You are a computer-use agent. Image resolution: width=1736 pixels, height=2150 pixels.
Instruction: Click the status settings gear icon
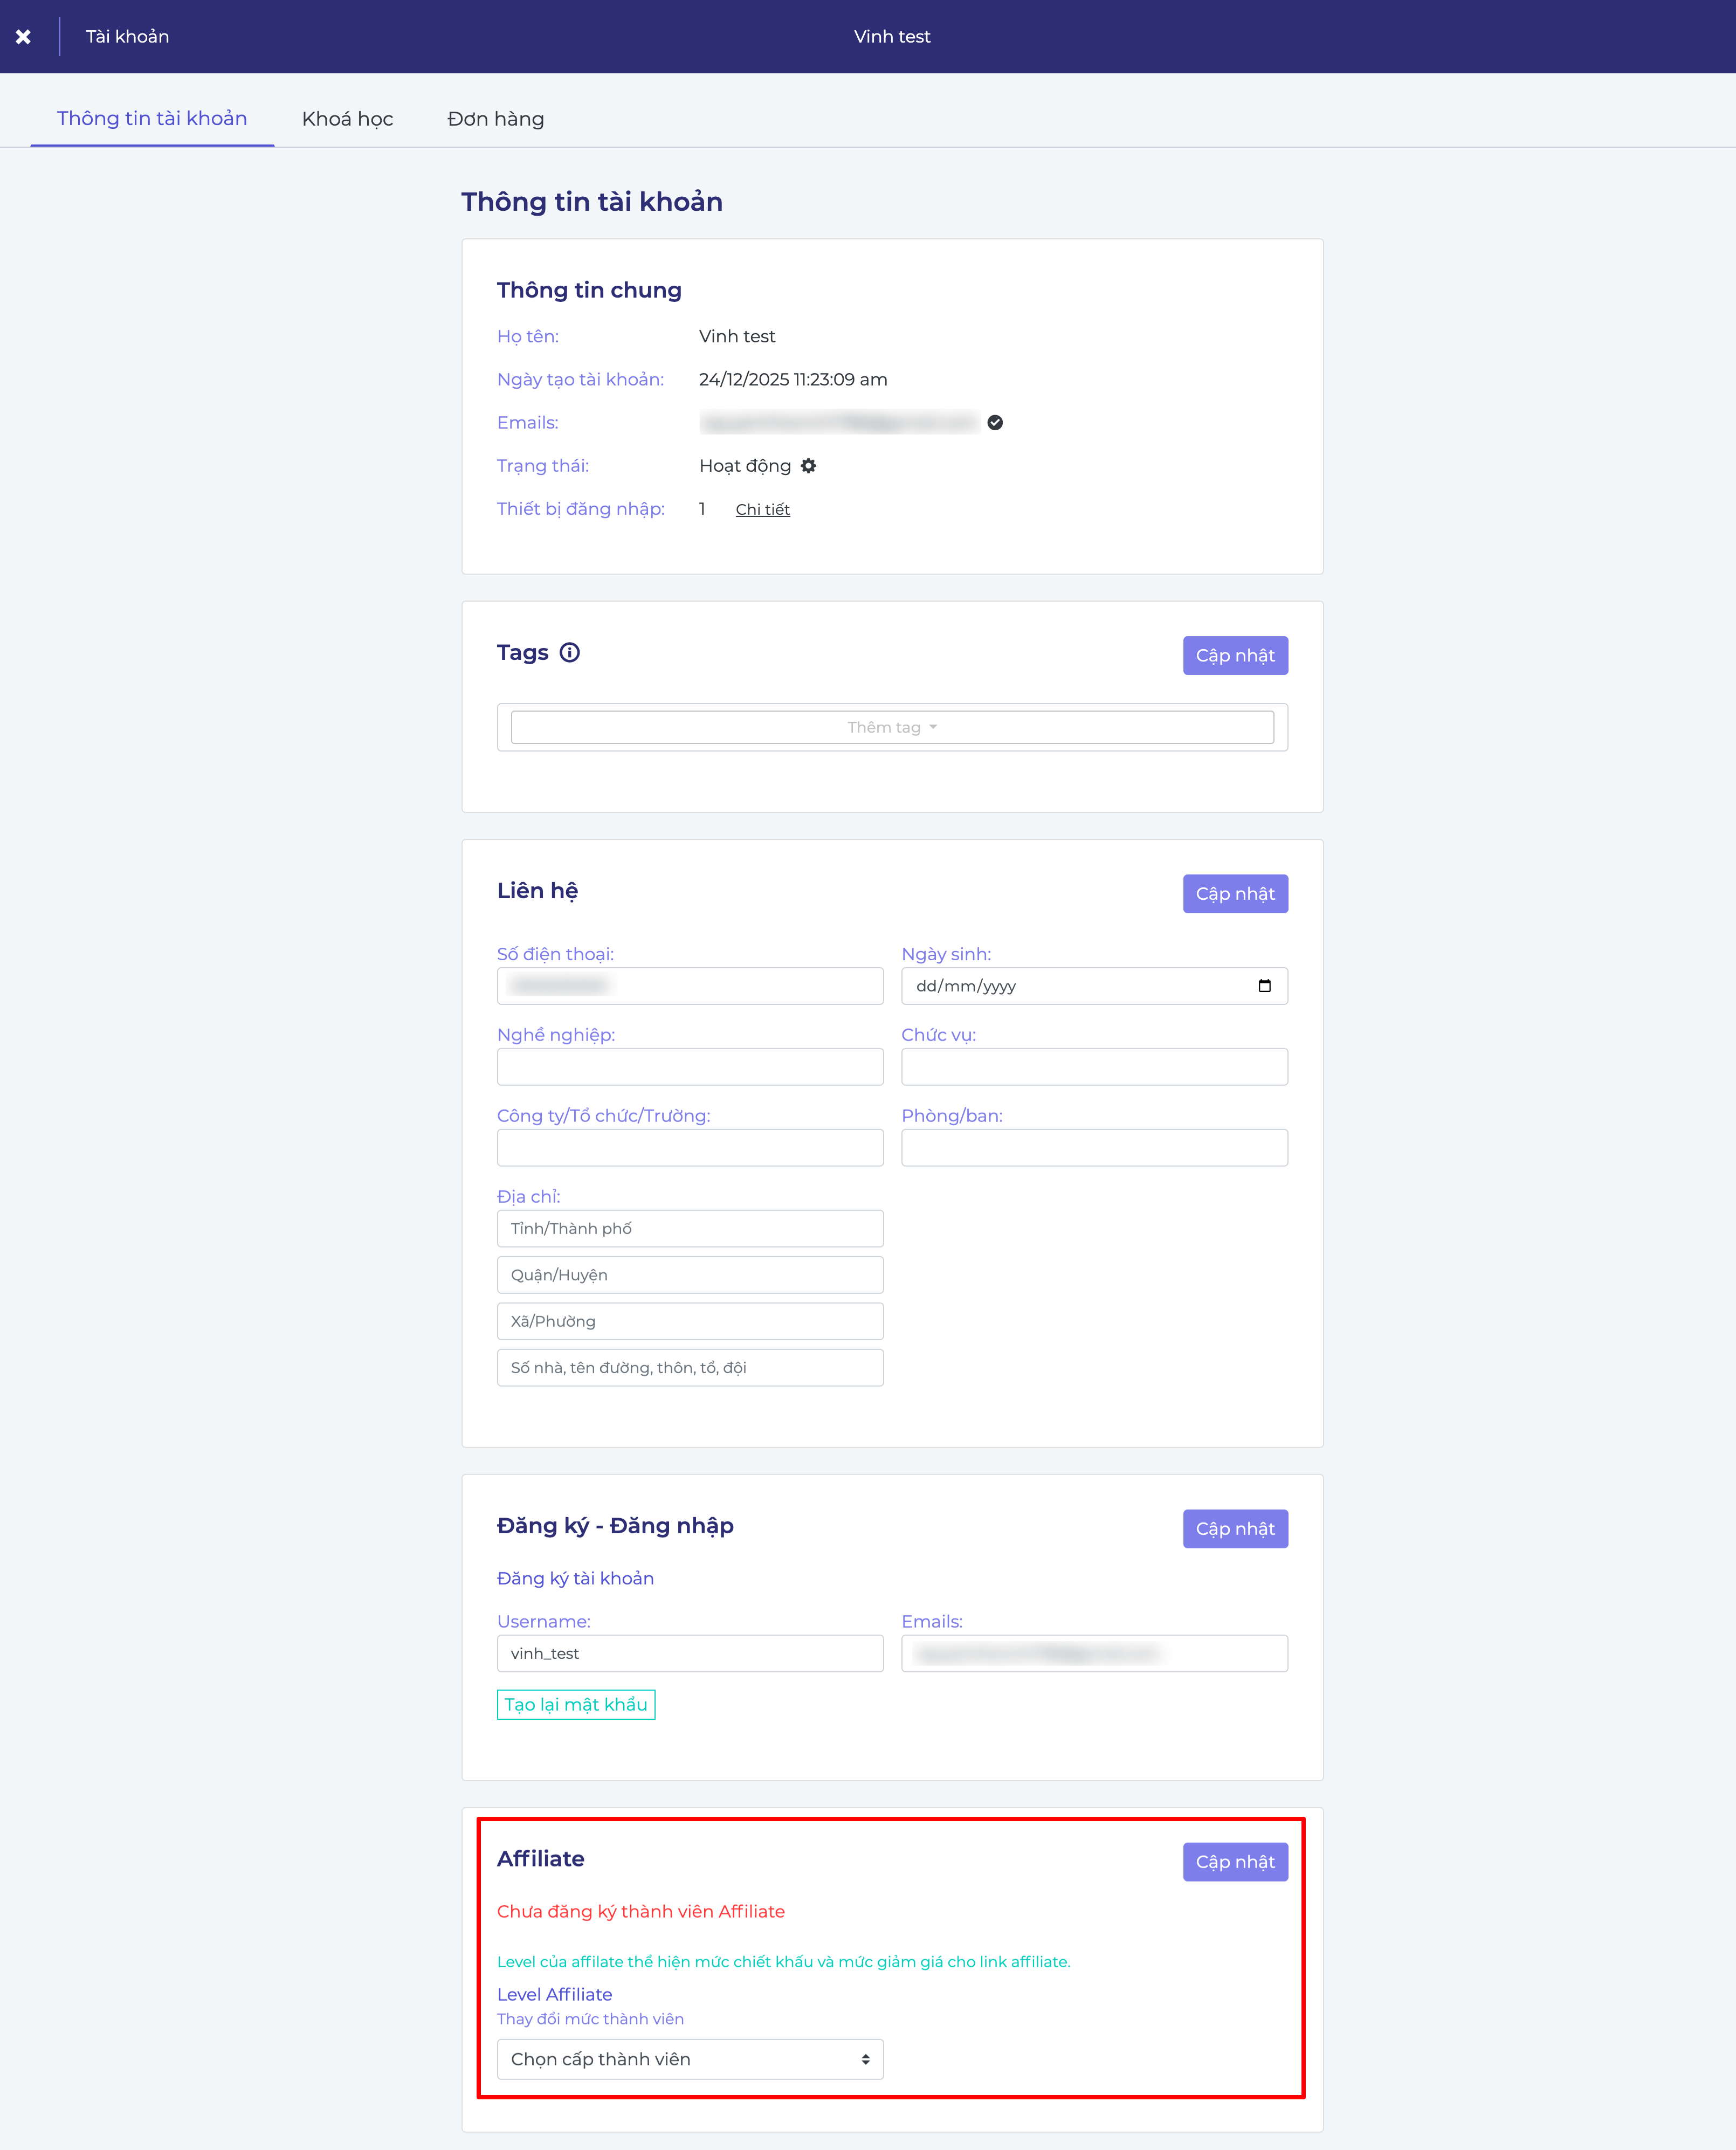pyautogui.click(x=809, y=466)
